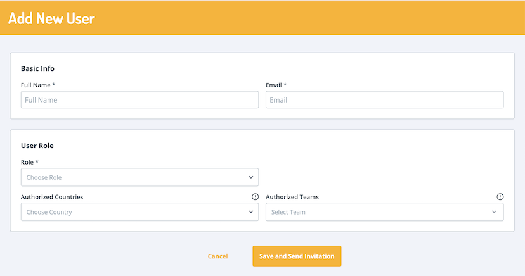Click the Basic Info section heading
The width and height of the screenshot is (525, 276).
[x=37, y=68]
